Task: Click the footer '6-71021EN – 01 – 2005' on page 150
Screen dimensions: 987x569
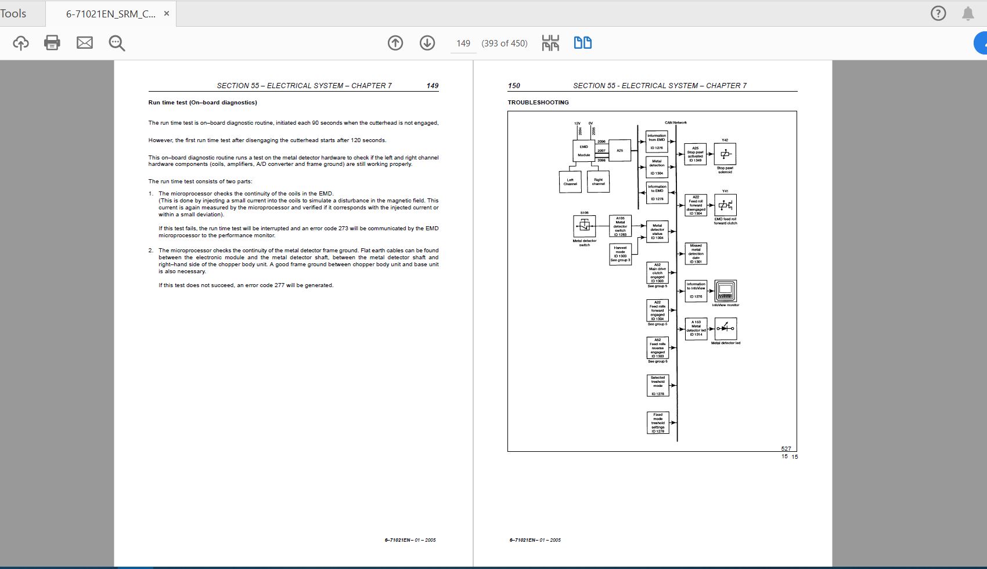Action: [535, 540]
